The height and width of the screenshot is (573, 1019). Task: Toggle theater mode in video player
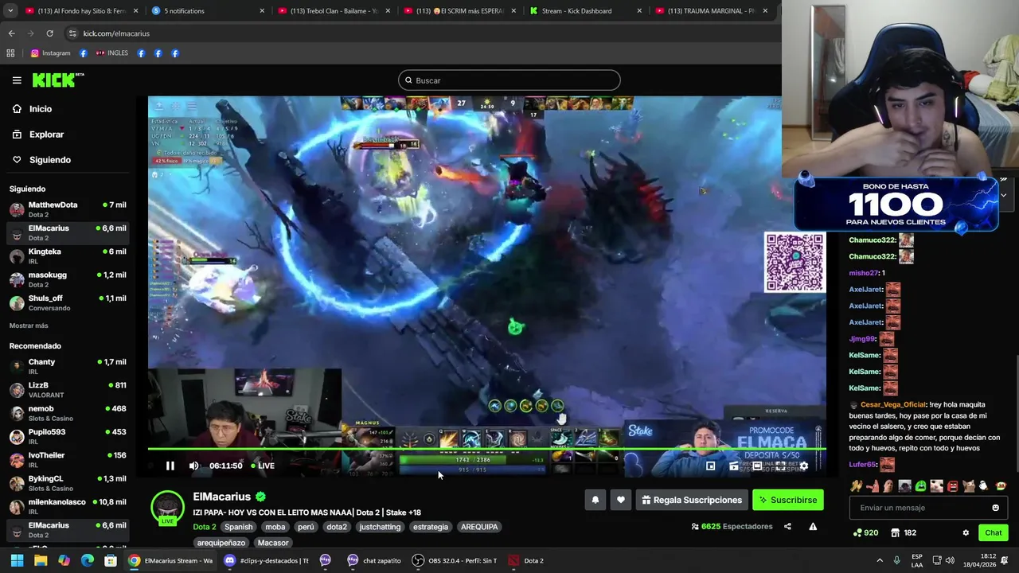coord(757,466)
